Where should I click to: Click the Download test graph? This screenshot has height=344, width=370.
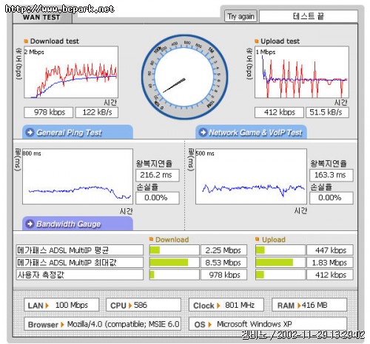click(71, 72)
